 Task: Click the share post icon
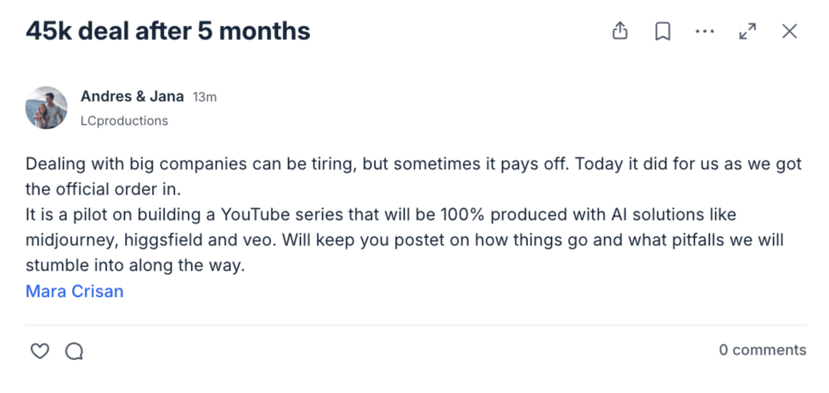pyautogui.click(x=620, y=31)
